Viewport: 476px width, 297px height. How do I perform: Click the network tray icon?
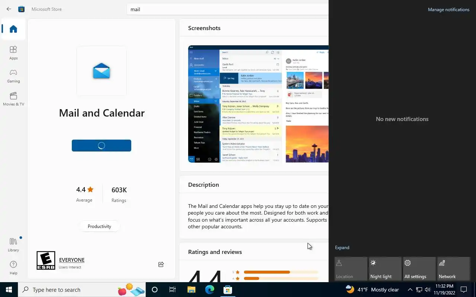[x=419, y=290]
